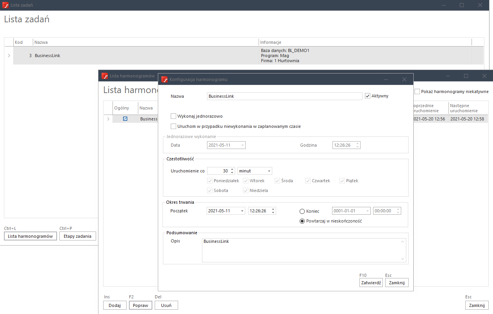Click the Opis scrollbar up arrow
This screenshot has height=314, width=493.
(x=403, y=241)
